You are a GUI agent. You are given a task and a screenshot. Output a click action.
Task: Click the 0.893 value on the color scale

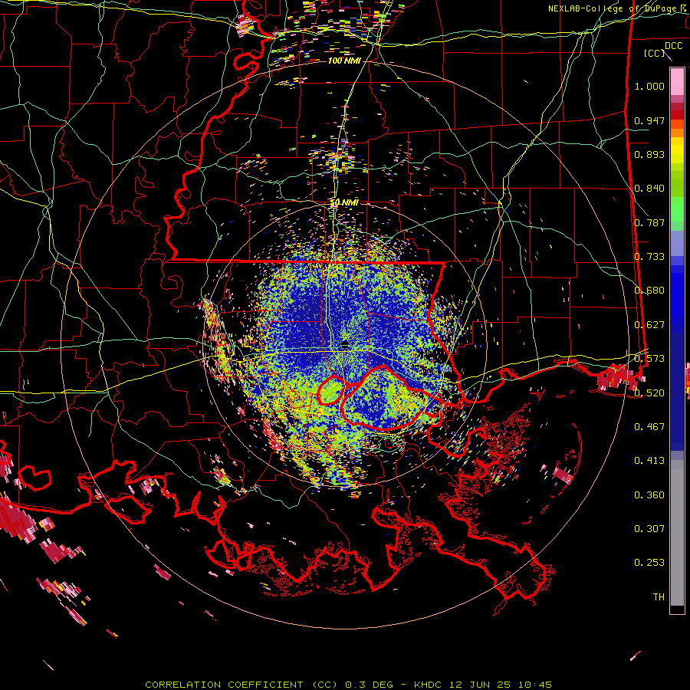click(649, 154)
